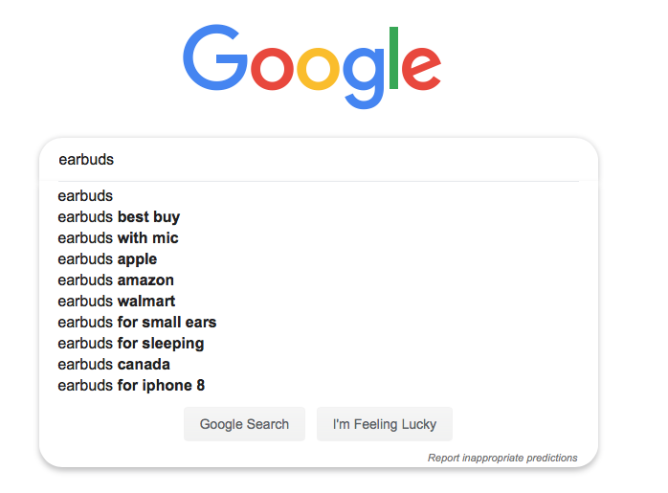Viewport: 668px width, 493px height.
Task: Choose the "earbuds best buy" suggestion
Action: point(119,217)
